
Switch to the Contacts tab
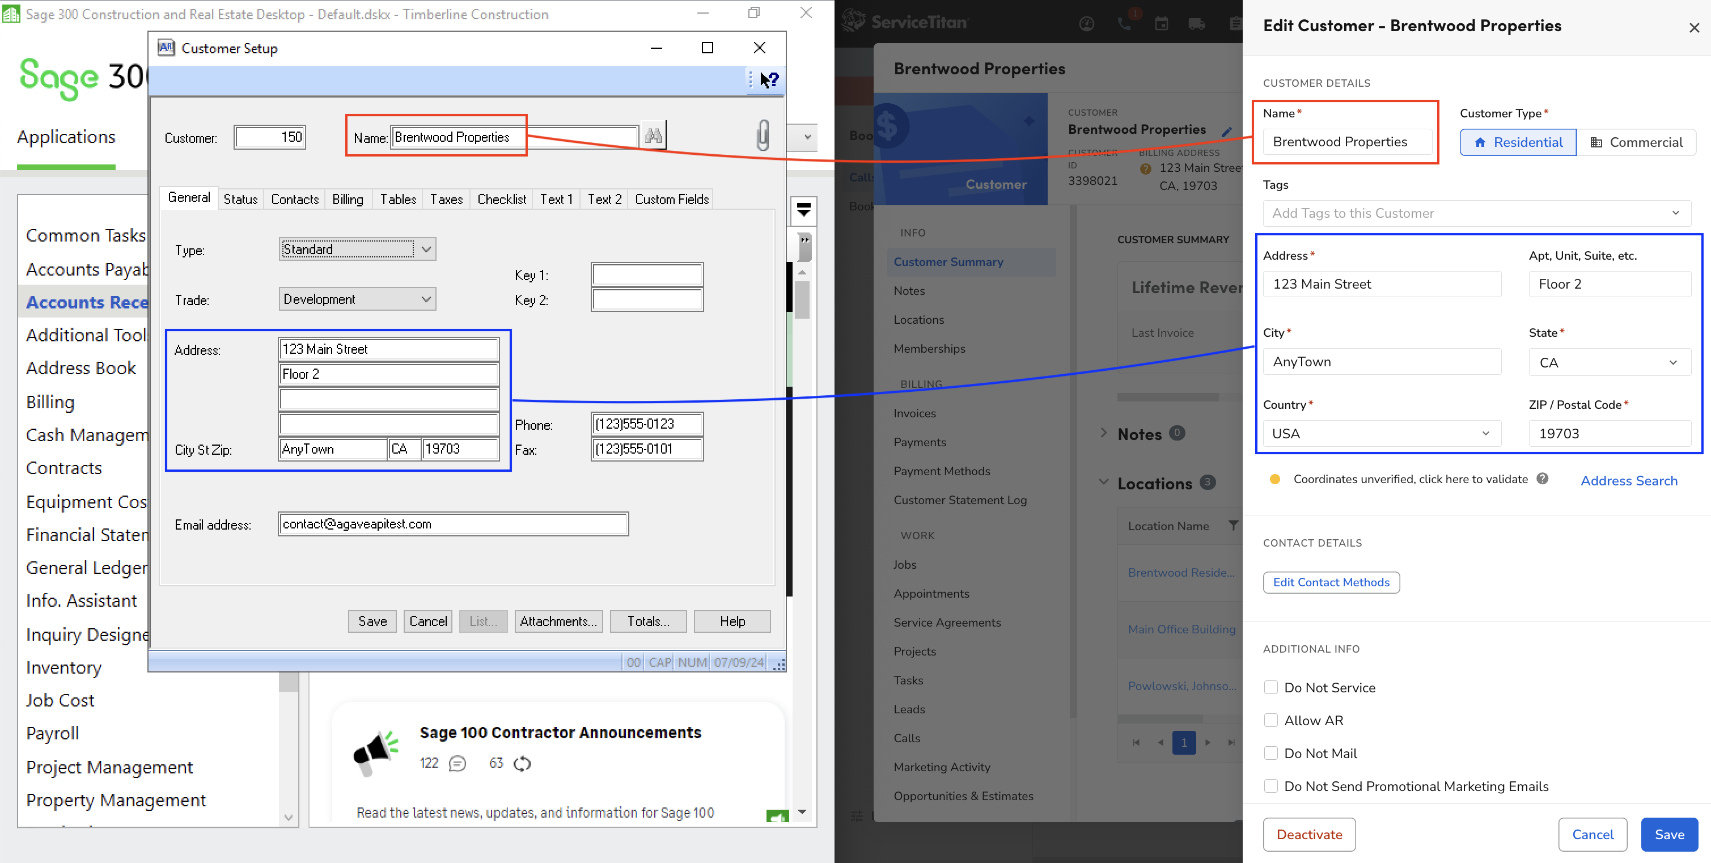pos(294,198)
